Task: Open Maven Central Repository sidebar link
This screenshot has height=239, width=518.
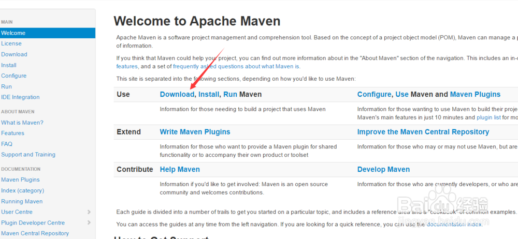Action: click(35, 233)
